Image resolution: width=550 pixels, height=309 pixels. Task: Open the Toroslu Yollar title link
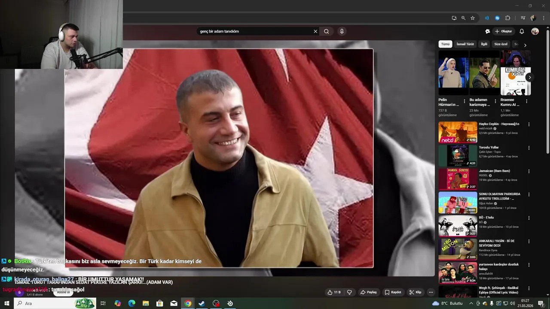(489, 147)
